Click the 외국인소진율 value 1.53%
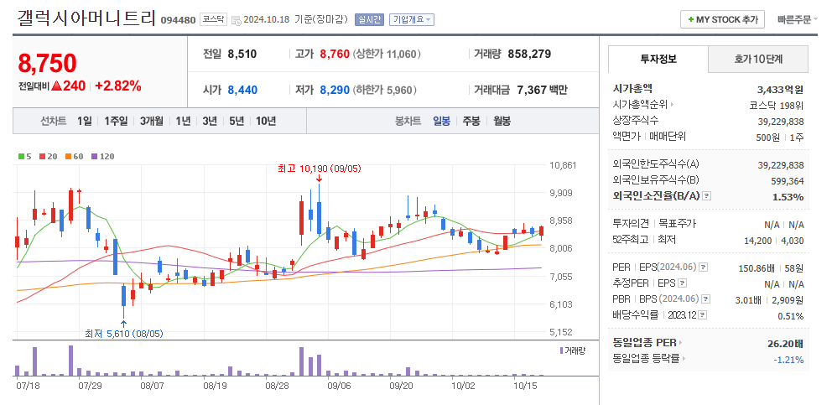Viewport: 832px width, 405px height. coord(788,197)
